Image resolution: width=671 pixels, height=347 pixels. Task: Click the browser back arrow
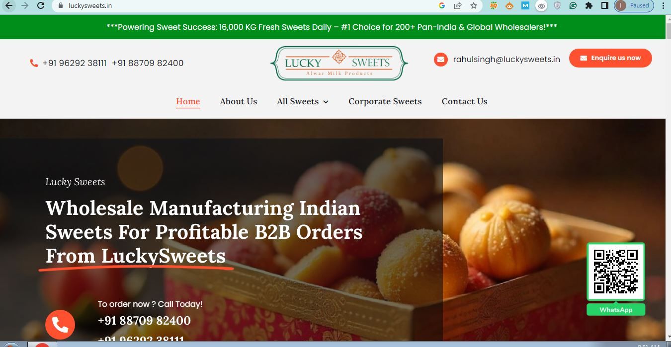click(x=9, y=6)
